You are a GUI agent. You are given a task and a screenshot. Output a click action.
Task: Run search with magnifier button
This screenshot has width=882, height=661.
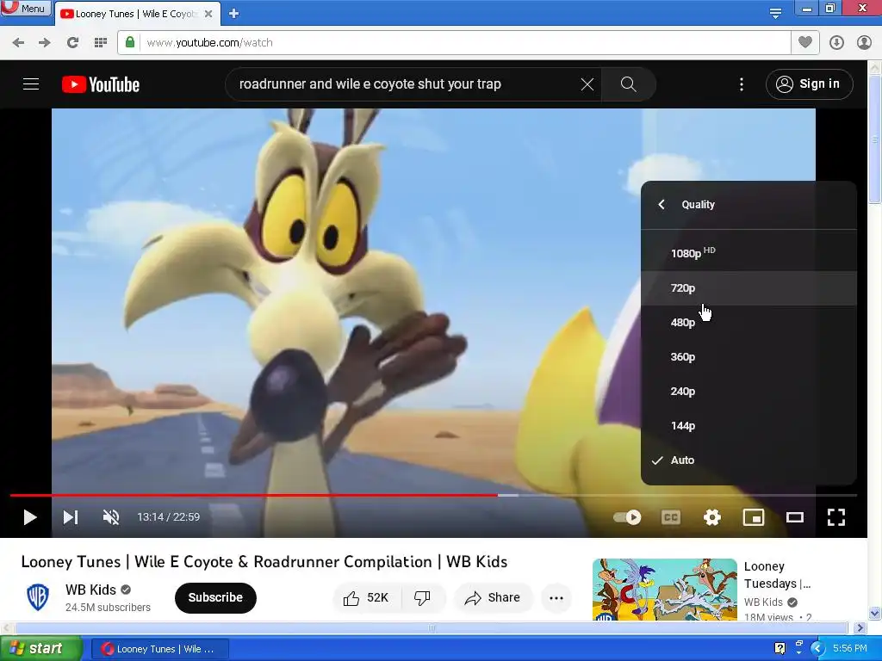[x=628, y=84]
